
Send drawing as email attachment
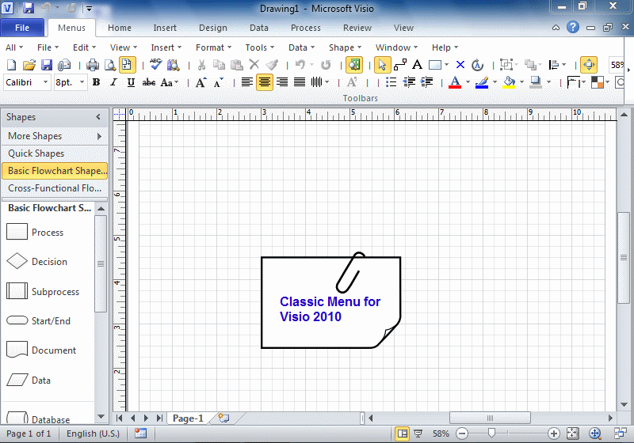64,65
